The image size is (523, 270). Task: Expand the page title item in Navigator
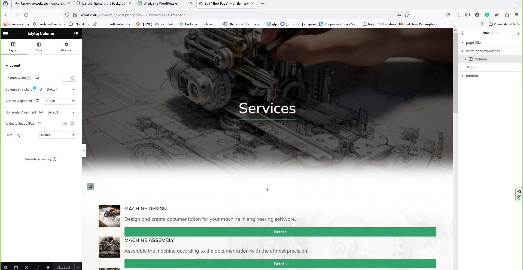pyautogui.click(x=462, y=42)
